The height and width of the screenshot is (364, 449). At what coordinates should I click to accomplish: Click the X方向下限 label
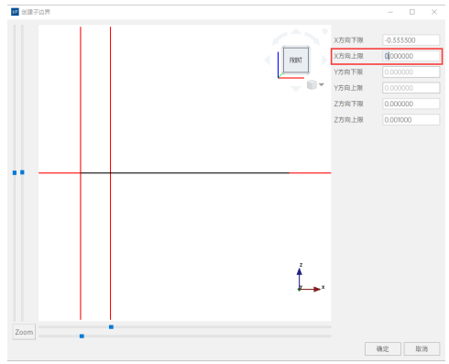click(348, 40)
